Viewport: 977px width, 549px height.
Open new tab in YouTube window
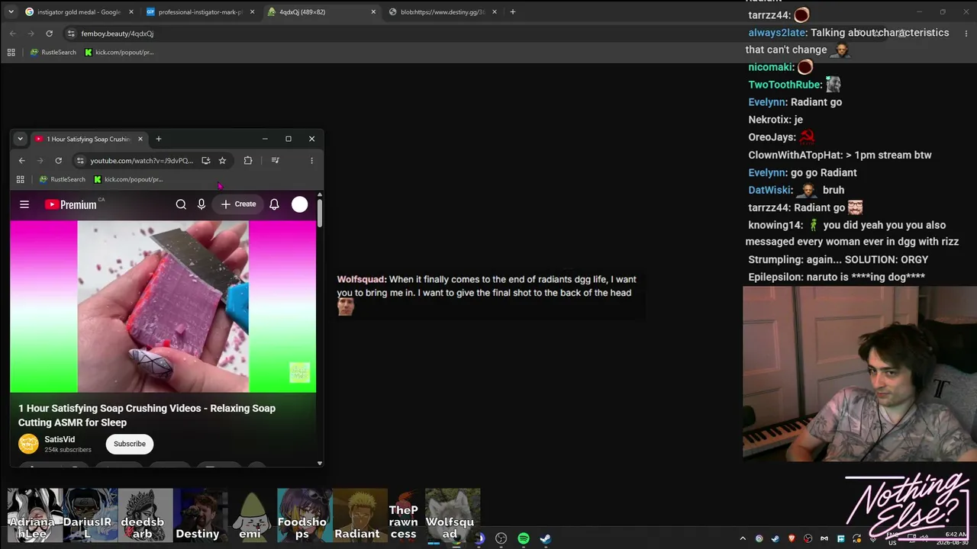159,139
